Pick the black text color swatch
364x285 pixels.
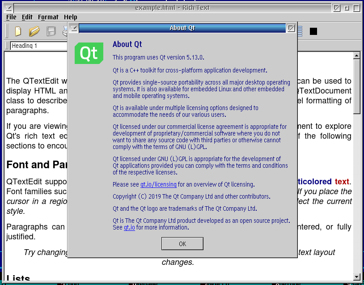pos(313,31)
